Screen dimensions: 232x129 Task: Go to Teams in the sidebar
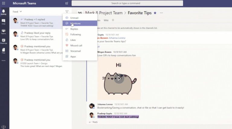[x=3, y=31]
